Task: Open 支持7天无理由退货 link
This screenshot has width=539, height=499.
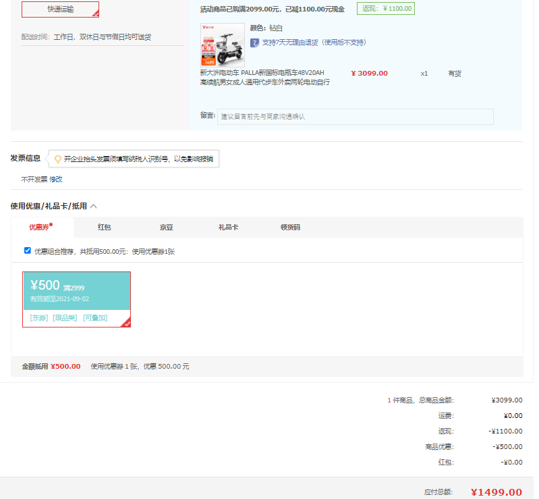Action: [314, 43]
